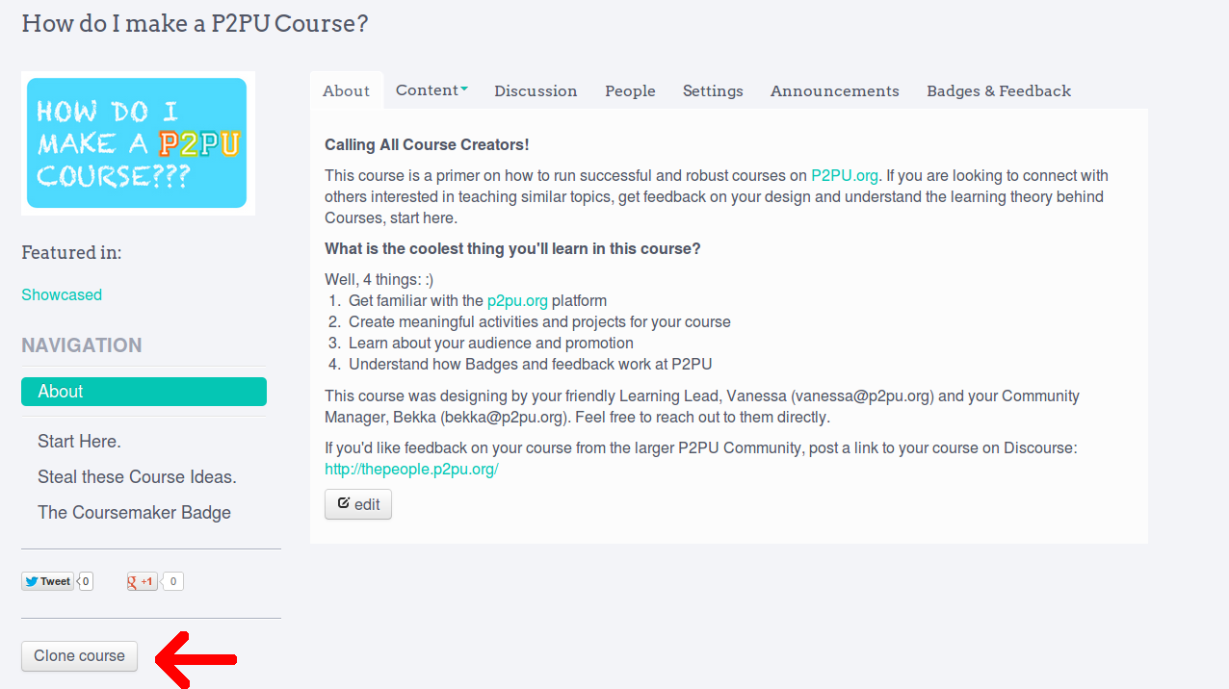Click the Clone course button

(x=80, y=655)
